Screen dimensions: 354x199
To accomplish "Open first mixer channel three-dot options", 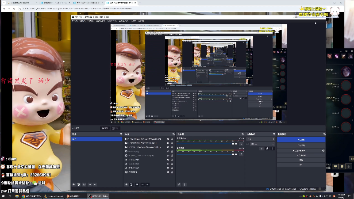I will [241, 144].
